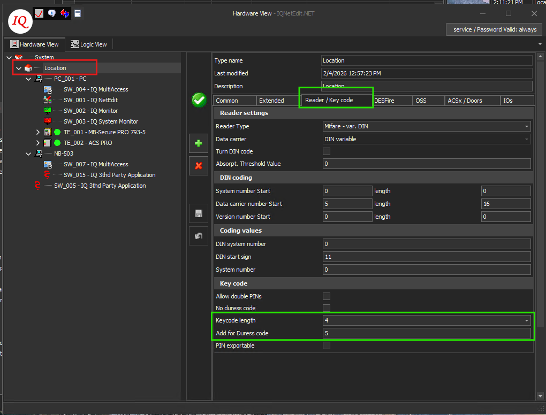Click the red and blue arrows icon

coord(65,13)
